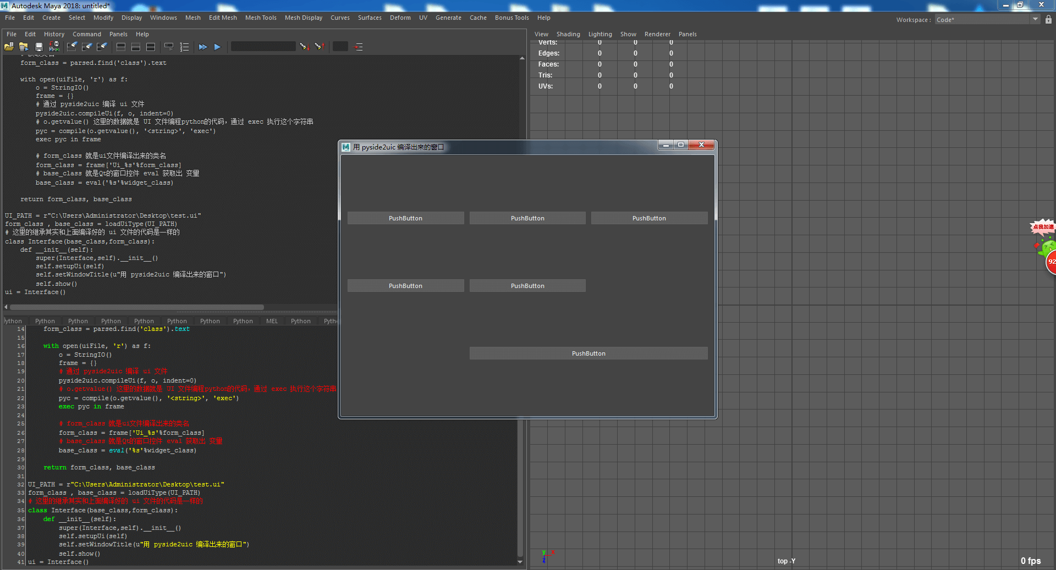The image size is (1056, 570).
Task: Click line 35 'class Interface' in input pane
Action: 103,510
